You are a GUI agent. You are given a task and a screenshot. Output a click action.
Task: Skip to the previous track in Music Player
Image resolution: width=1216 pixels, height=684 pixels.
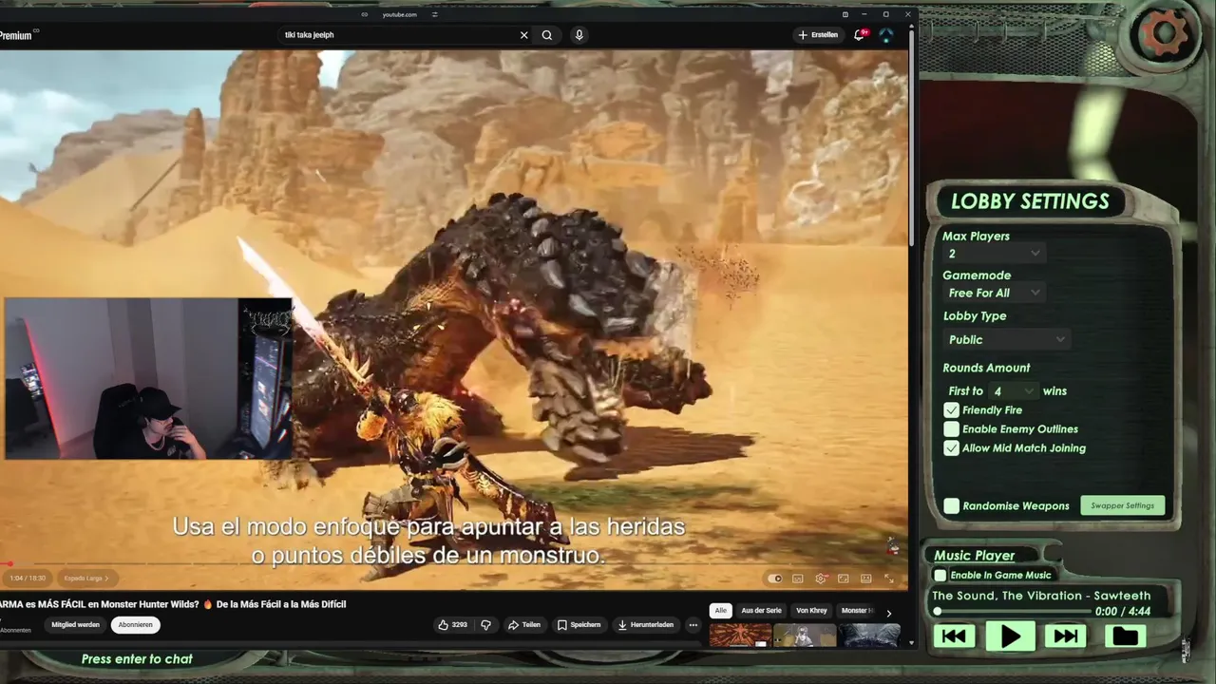[x=955, y=636]
